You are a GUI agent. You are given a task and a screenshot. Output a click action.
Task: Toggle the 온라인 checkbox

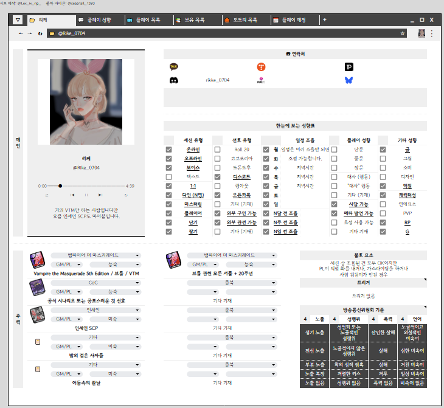pyautogui.click(x=168, y=150)
